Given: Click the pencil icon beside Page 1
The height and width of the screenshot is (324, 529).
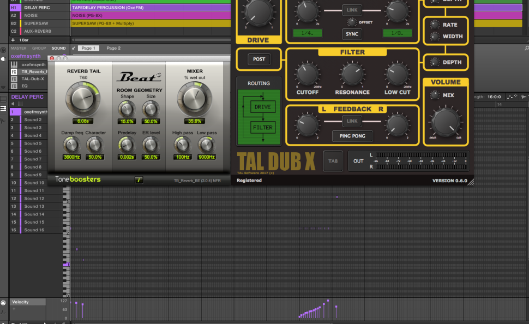Looking at the screenshot, I should coord(74,48).
